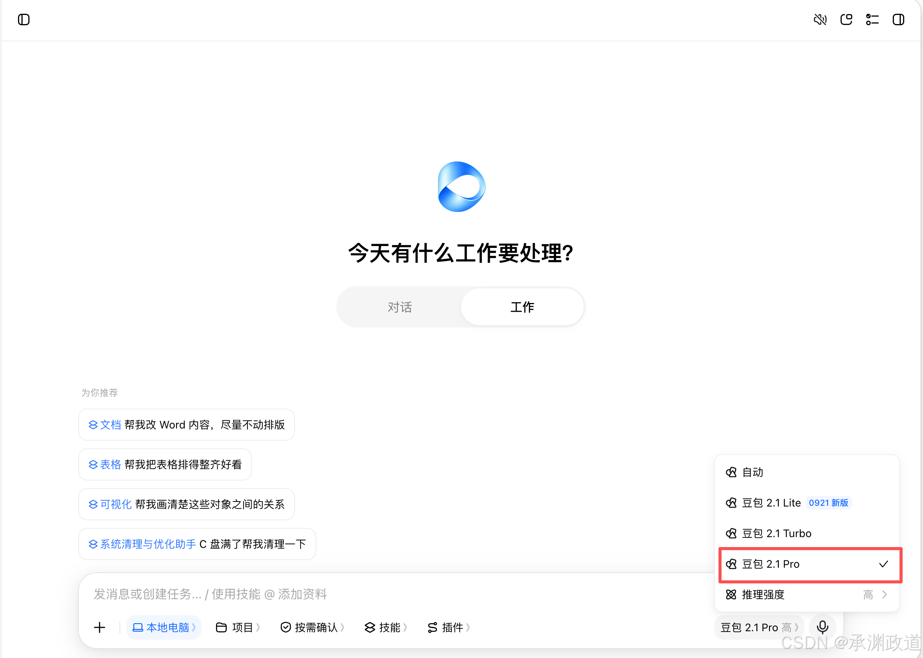Expand the 推理强度 submenu

click(807, 594)
